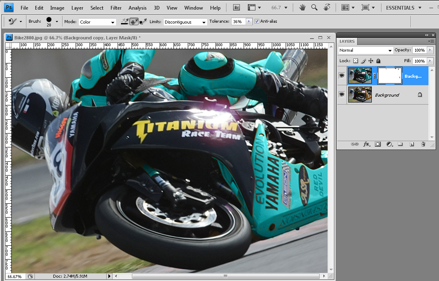The image size is (439, 281).
Task: Open the ESSENTIALS workspace switcher
Action: click(x=403, y=8)
